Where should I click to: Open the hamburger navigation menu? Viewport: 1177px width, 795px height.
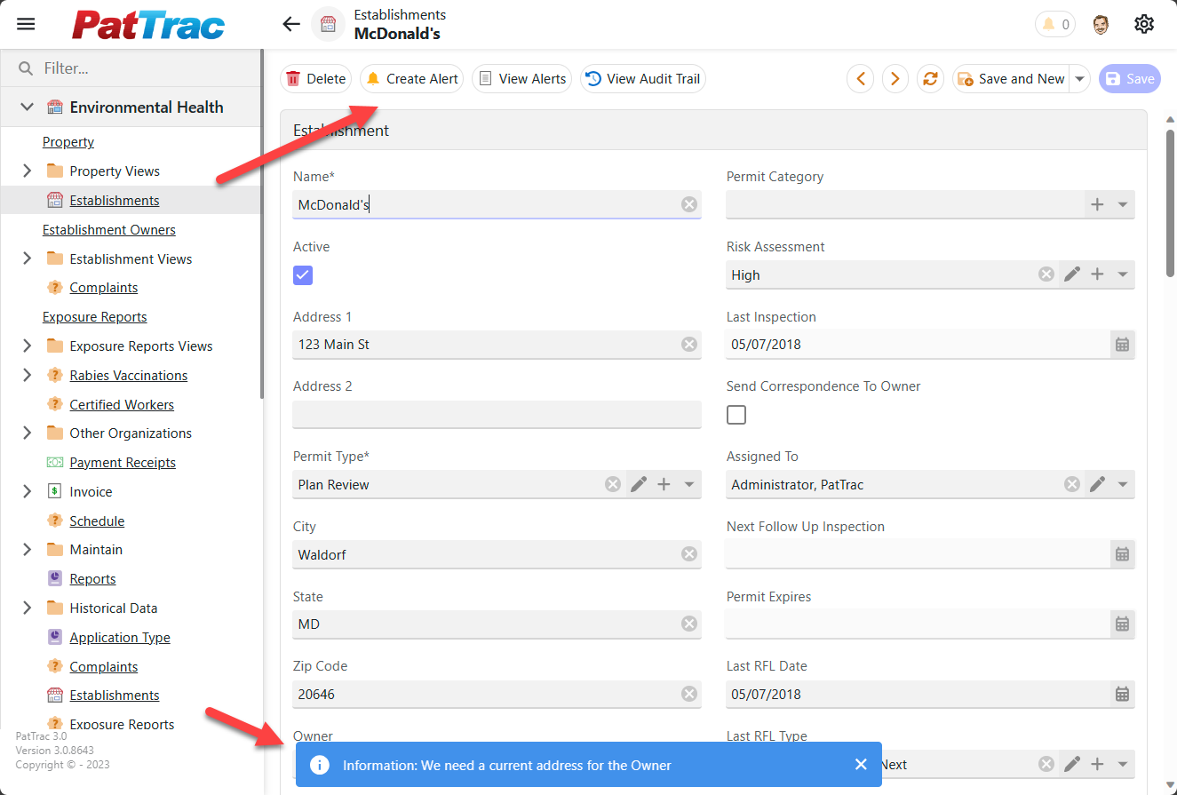[26, 24]
